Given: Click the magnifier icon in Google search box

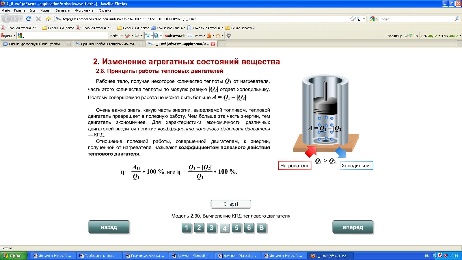Looking at the screenshot, I should tap(457, 19).
